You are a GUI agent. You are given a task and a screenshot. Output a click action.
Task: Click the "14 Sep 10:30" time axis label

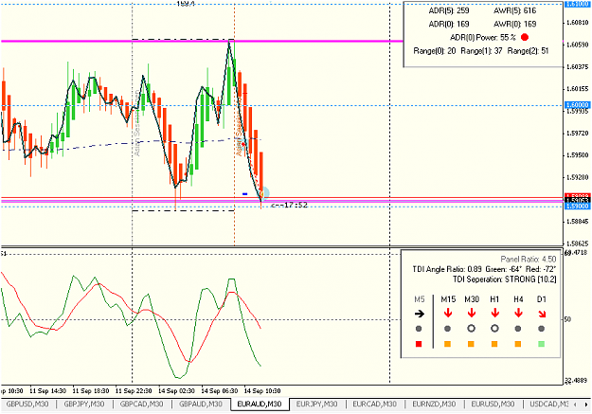(x=262, y=390)
